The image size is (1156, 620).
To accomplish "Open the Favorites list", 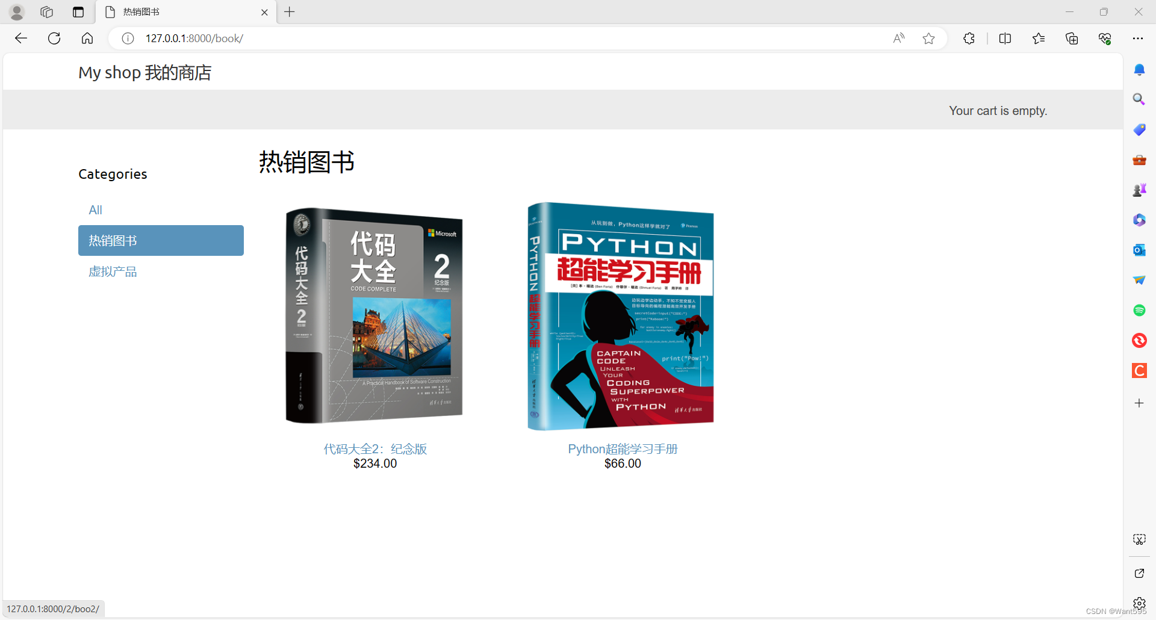I will (1039, 39).
